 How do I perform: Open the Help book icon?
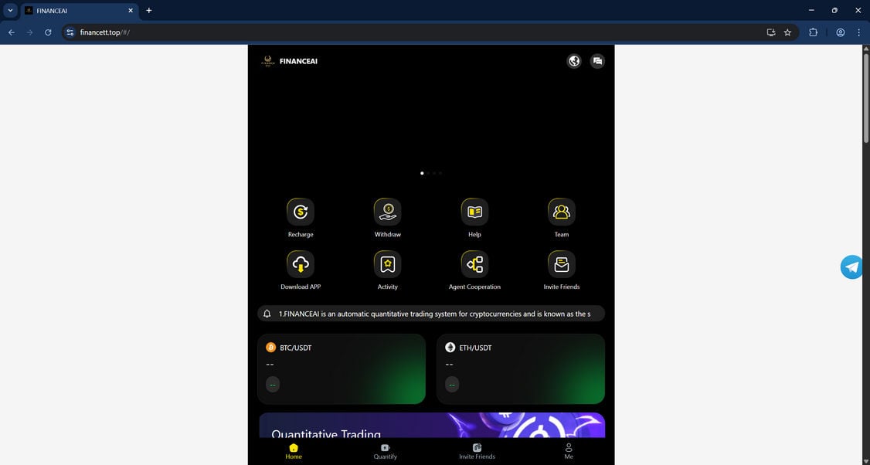point(474,212)
